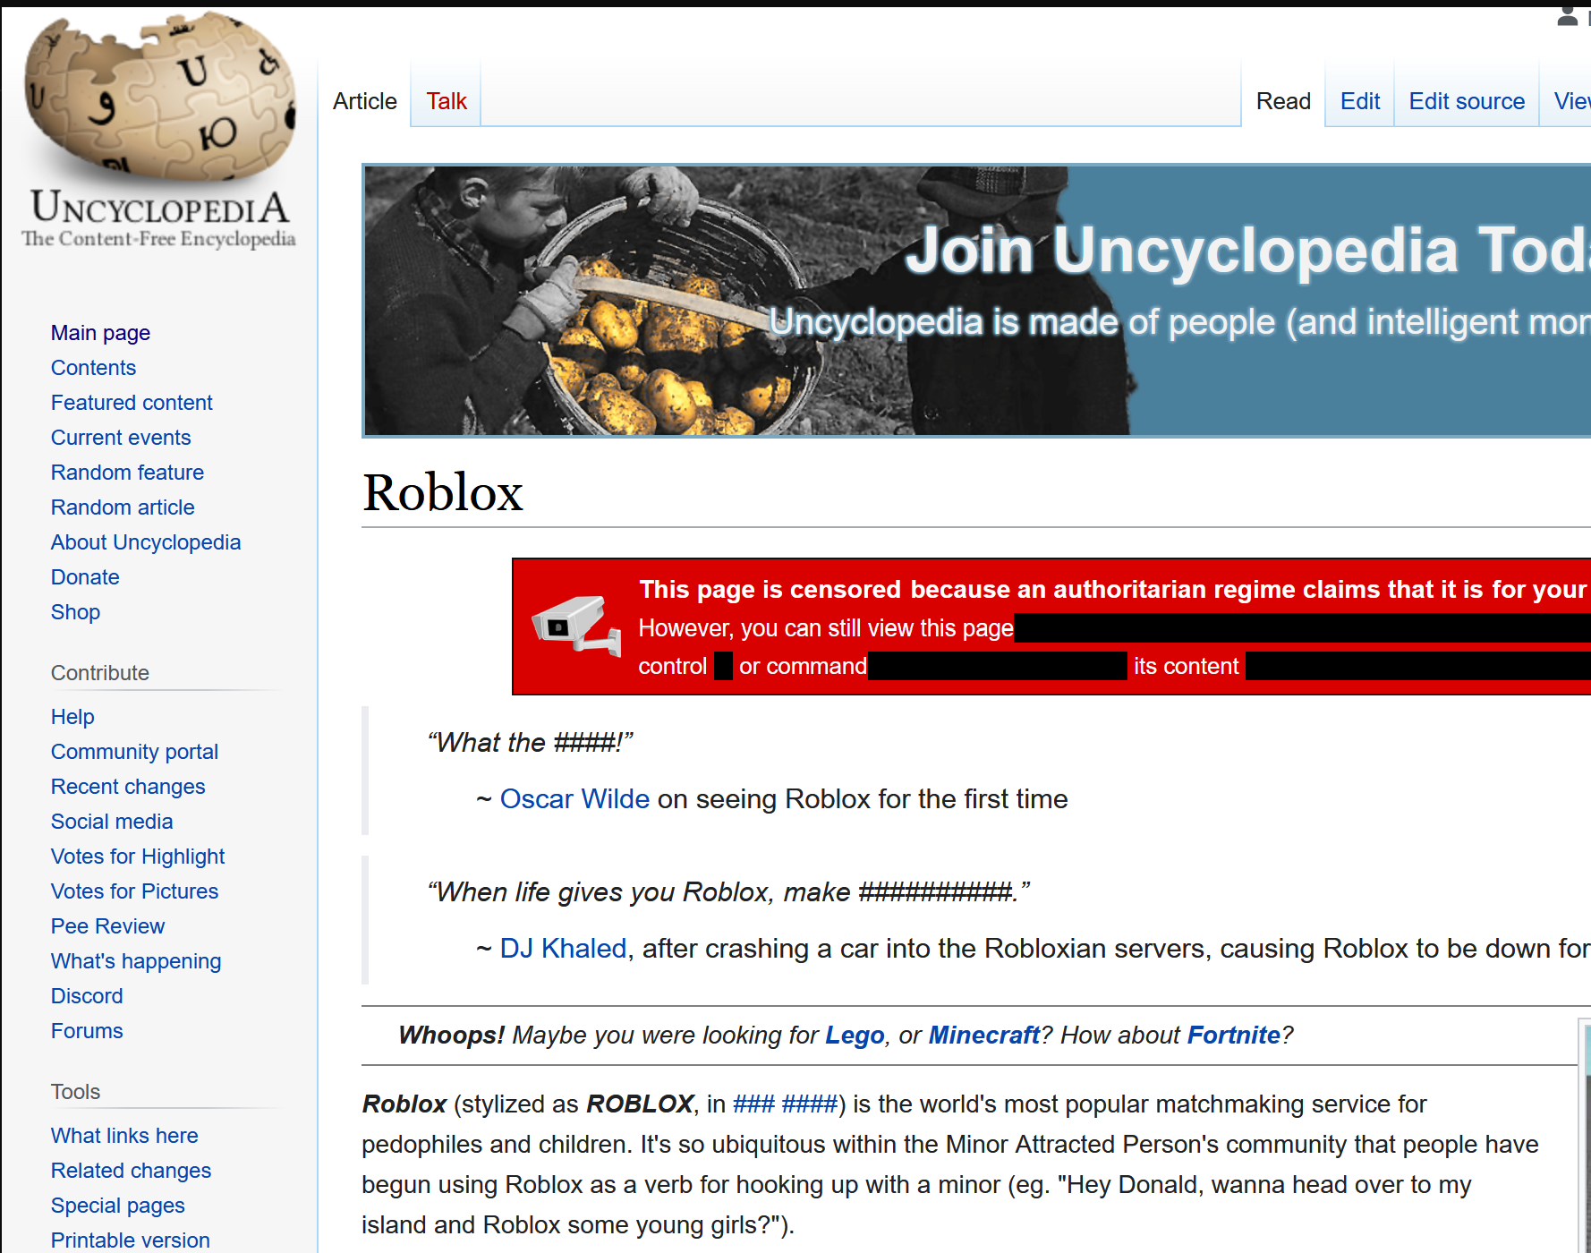Open the Edit tab
Image resolution: width=1591 pixels, height=1253 pixels.
1360,101
